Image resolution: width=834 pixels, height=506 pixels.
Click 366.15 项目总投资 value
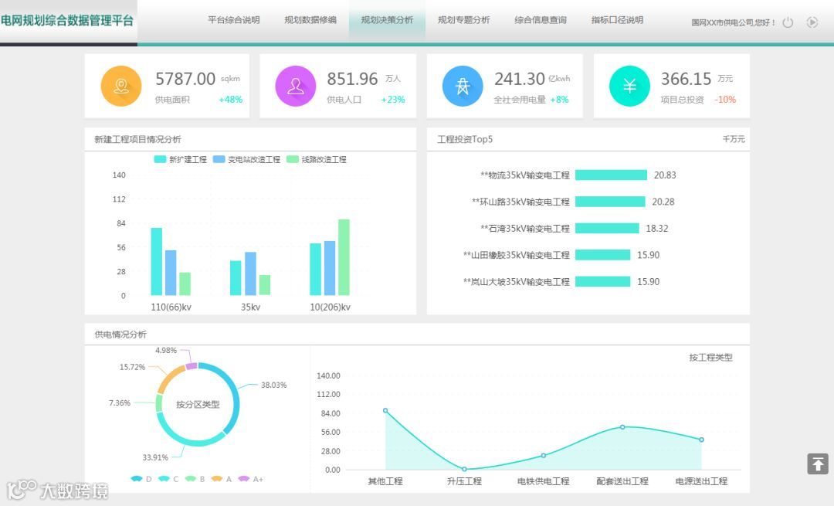tap(687, 79)
